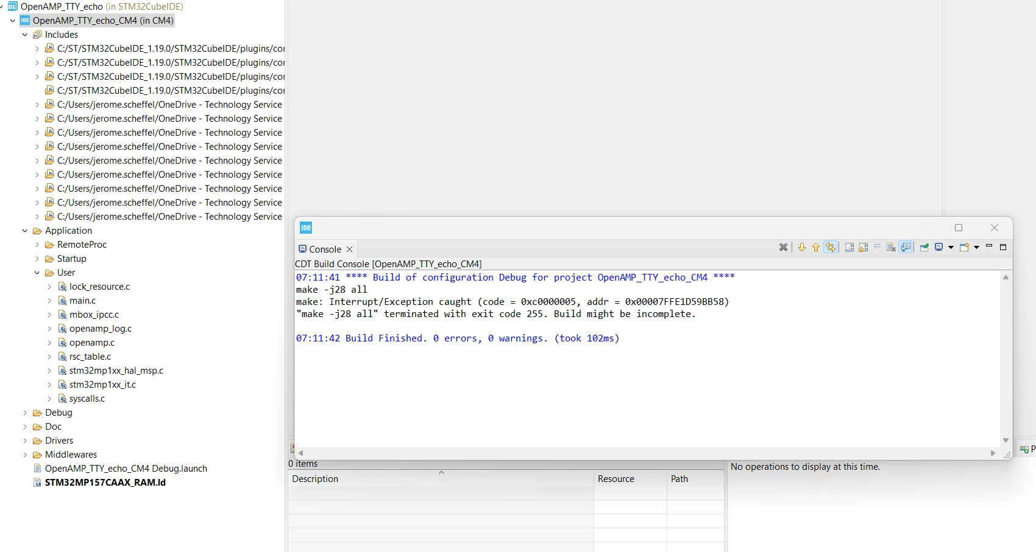Expand the Middlewares folder
This screenshot has width=1036, height=552.
coord(24,455)
